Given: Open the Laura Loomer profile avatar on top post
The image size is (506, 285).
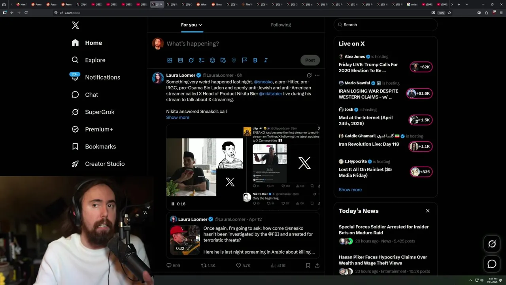Looking at the screenshot, I should click(158, 78).
